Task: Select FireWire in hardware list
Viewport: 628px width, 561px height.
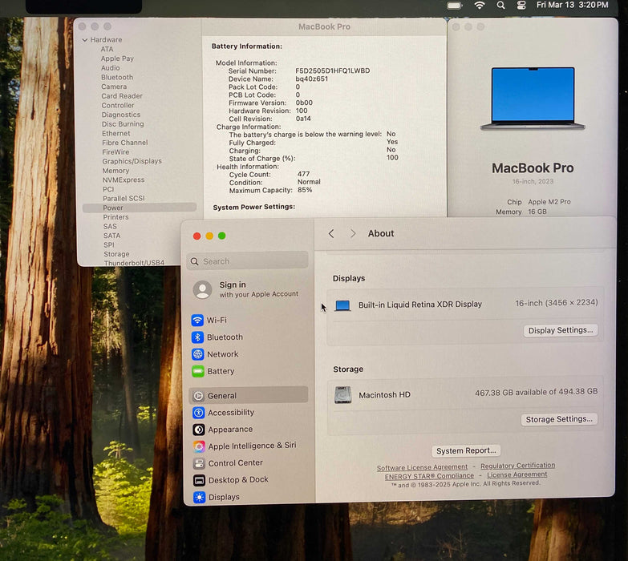Action: click(115, 152)
